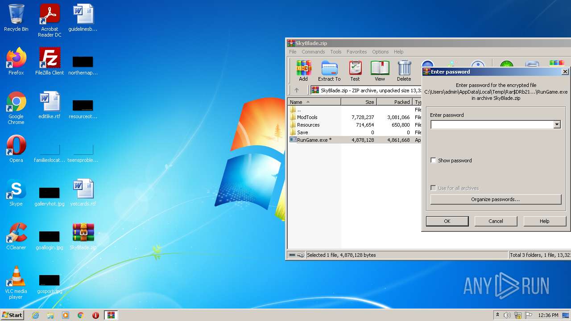Click the archive path address field

pyautogui.click(x=366, y=90)
